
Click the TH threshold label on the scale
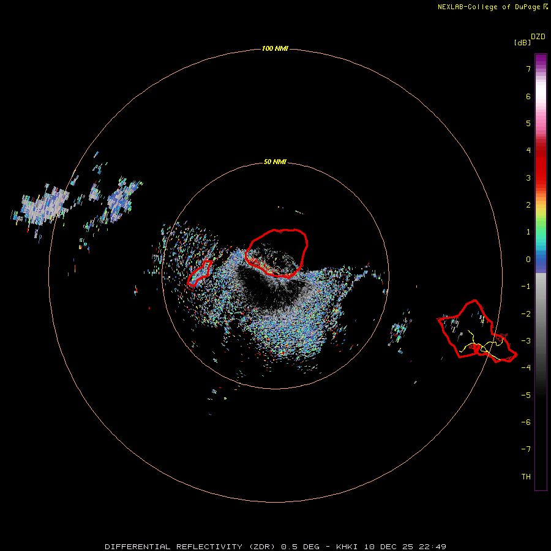[526, 477]
